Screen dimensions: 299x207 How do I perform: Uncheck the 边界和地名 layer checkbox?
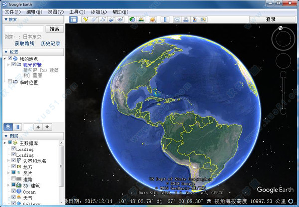(x=13, y=161)
